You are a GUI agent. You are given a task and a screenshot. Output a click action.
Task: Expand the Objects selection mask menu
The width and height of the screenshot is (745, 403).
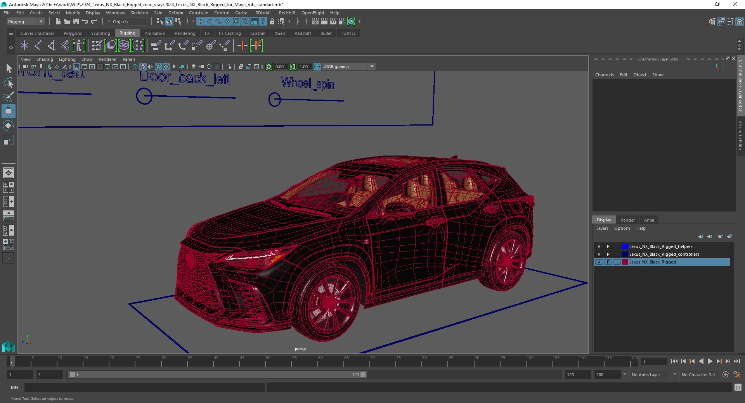tap(109, 22)
